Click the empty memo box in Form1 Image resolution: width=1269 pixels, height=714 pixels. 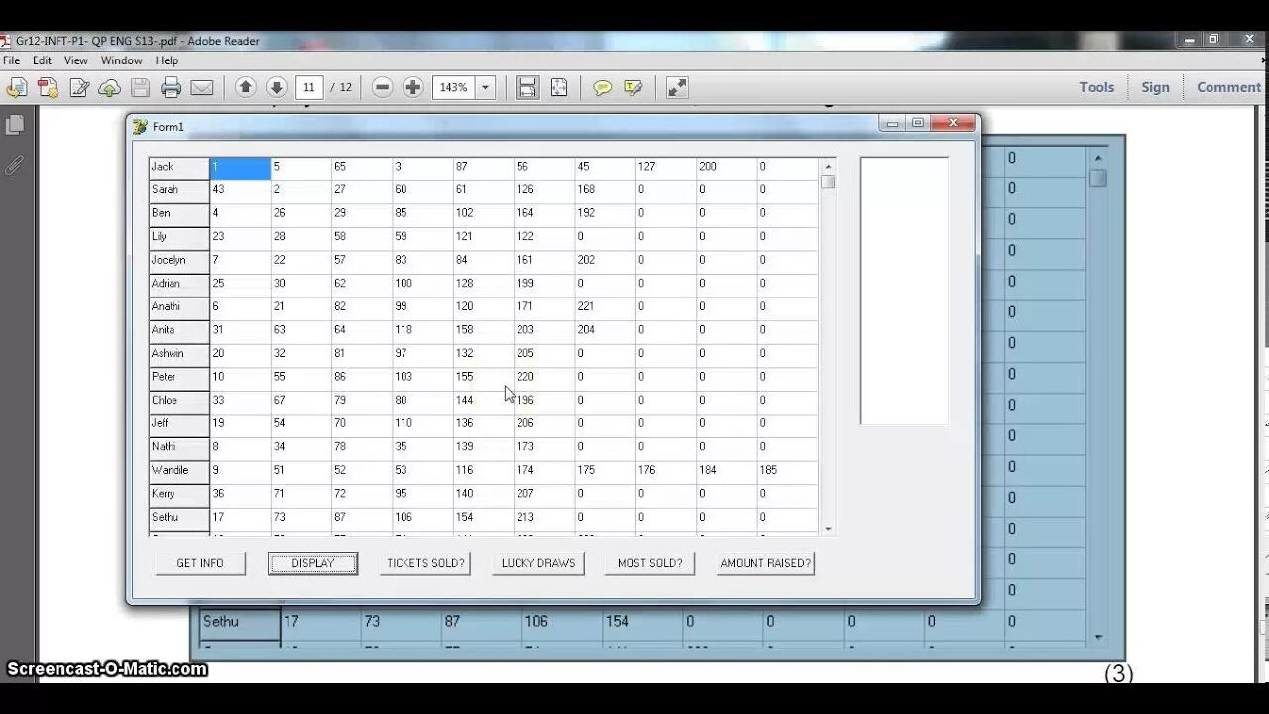[904, 291]
